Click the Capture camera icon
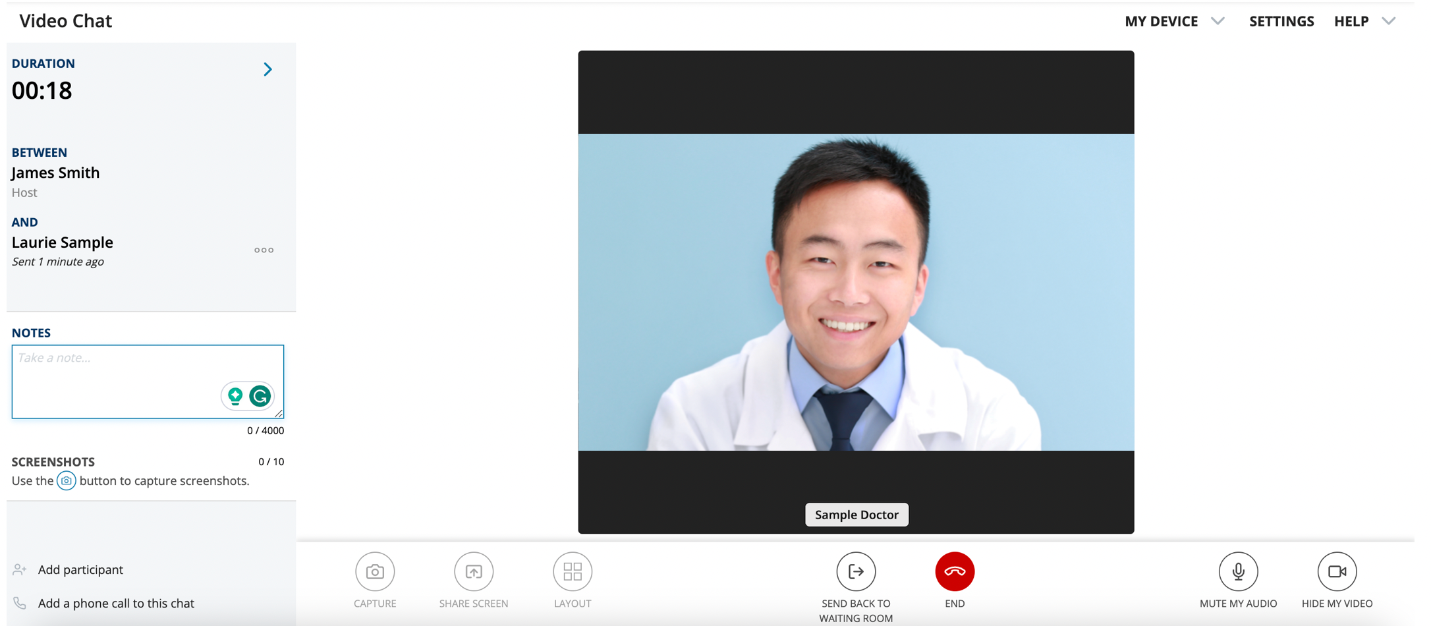The image size is (1431, 626). pyautogui.click(x=375, y=571)
